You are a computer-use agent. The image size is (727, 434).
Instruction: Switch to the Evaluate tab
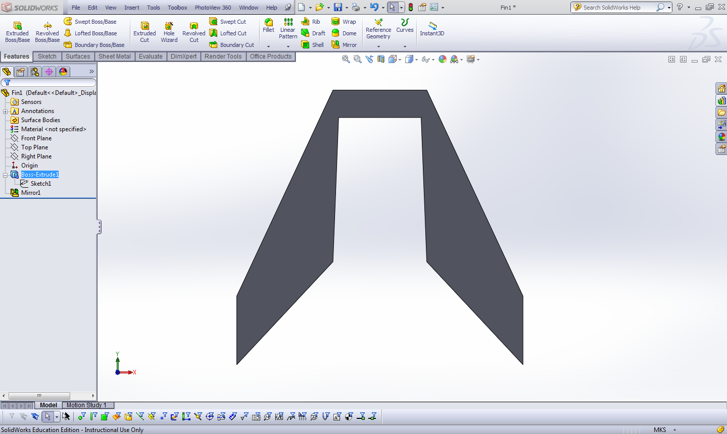(x=151, y=57)
